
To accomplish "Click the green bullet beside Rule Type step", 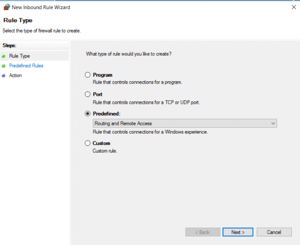I will click(4, 56).
